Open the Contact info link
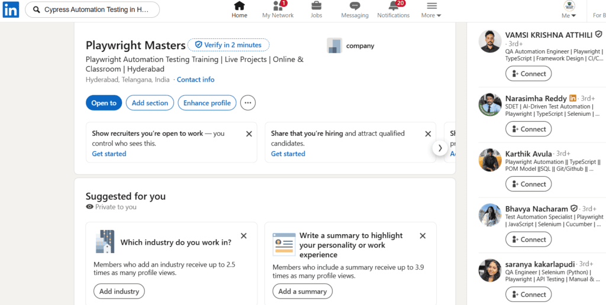This screenshot has height=305, width=606. (x=195, y=80)
